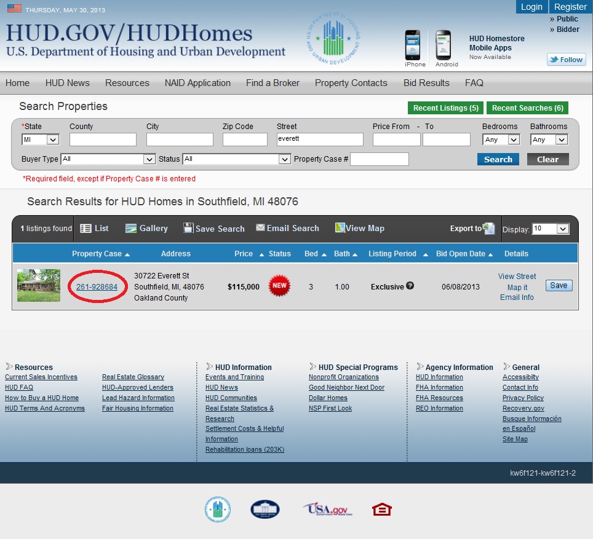The image size is (593, 539).
Task: Open the Buyer Type dropdown
Action: (x=108, y=159)
